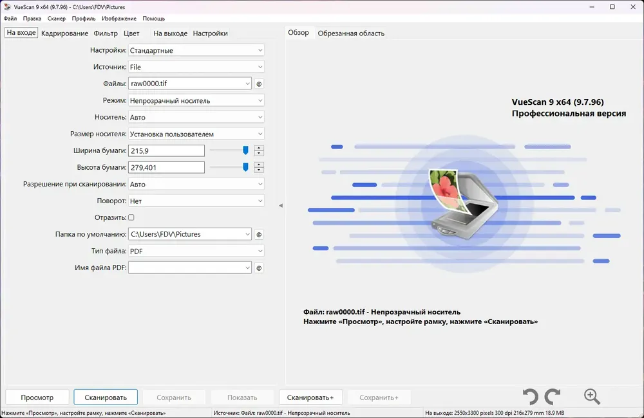
Task: Click the zoom in magnifier icon
Action: [592, 397]
